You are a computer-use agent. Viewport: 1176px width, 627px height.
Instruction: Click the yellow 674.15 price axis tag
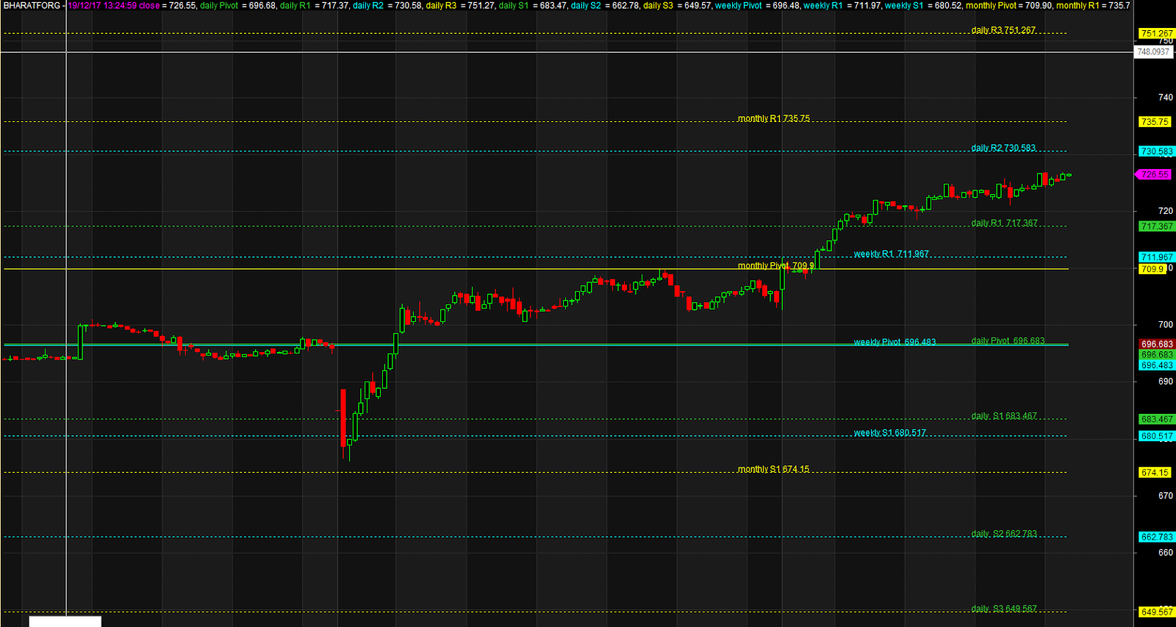[1155, 473]
